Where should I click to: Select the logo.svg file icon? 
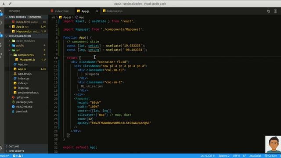point(15,88)
